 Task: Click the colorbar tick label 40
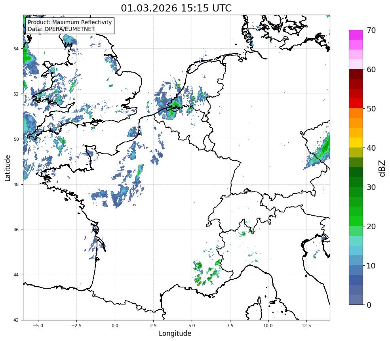pos(371,148)
